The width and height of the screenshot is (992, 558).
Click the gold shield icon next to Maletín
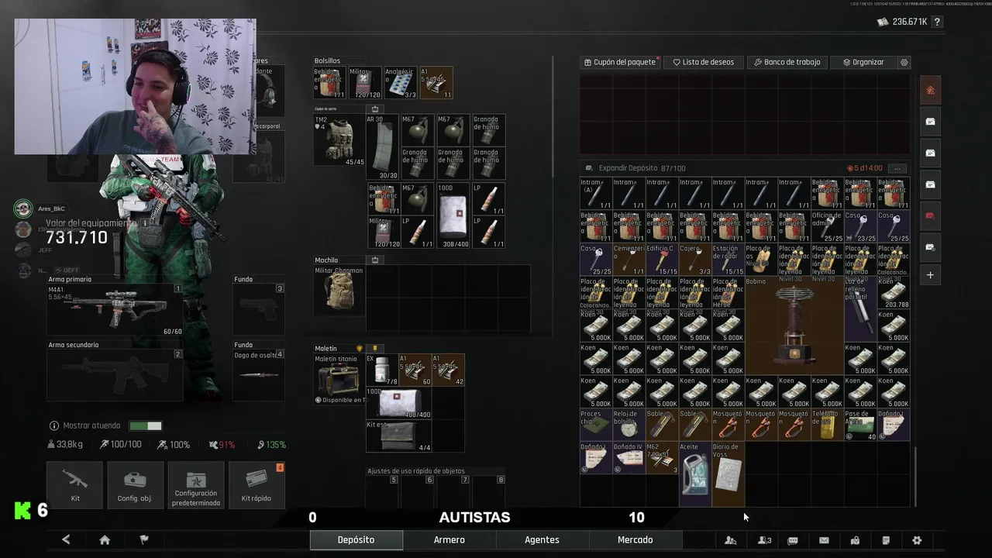(x=359, y=349)
